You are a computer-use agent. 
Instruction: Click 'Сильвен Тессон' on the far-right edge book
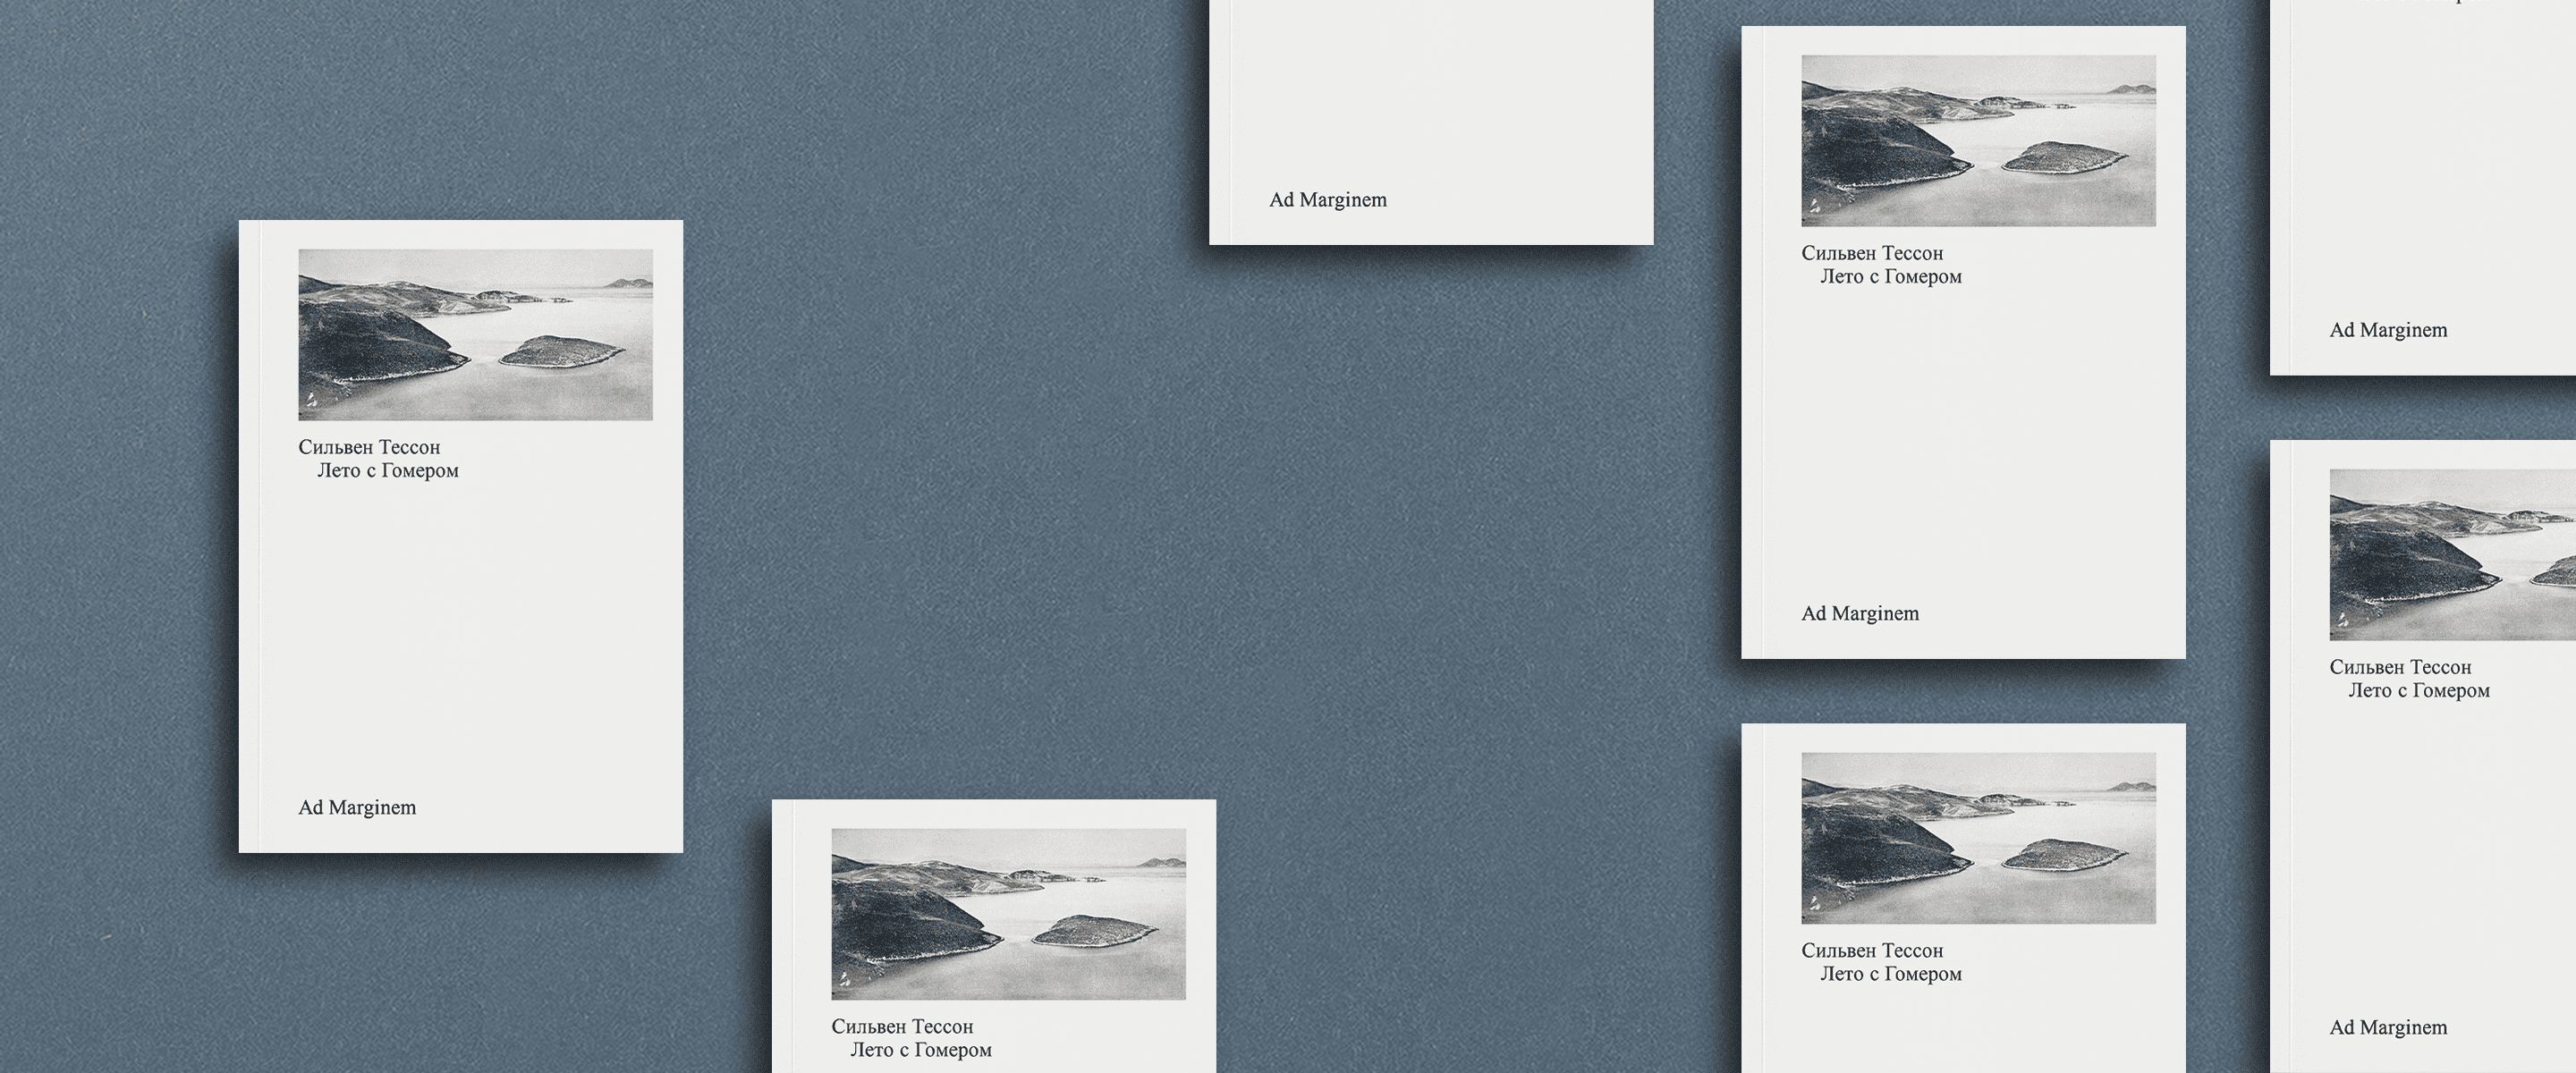point(2400,667)
